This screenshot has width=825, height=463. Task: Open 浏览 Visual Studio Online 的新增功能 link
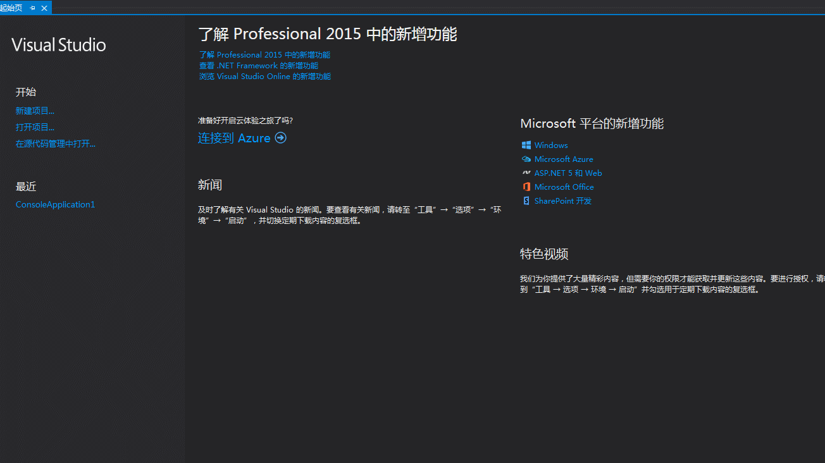[264, 77]
